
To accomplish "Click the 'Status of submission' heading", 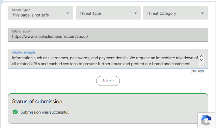I will [x=37, y=101].
